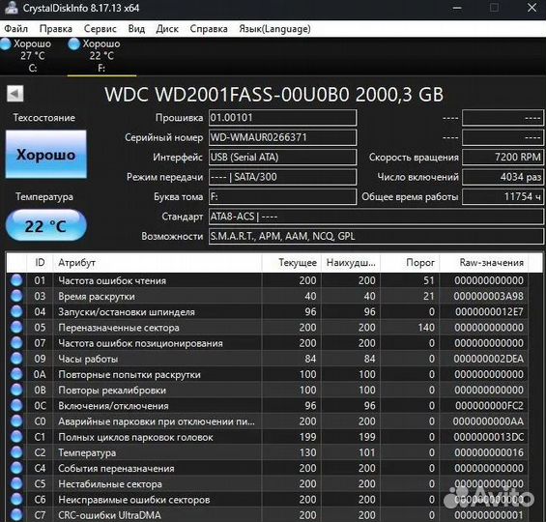Image resolution: width=546 pixels, height=522 pixels.
Task: Click the previous disk arrow icon
Action: pyautogui.click(x=14, y=94)
